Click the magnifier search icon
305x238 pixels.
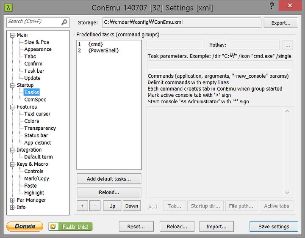pos(64,22)
